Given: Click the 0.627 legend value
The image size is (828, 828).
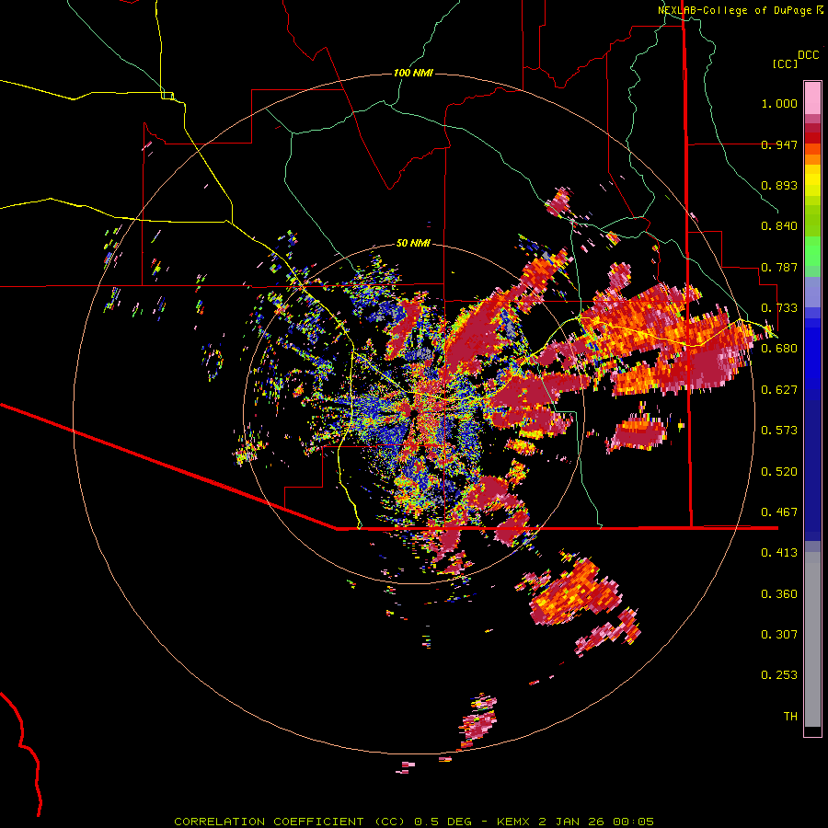Looking at the screenshot, I should [779, 390].
